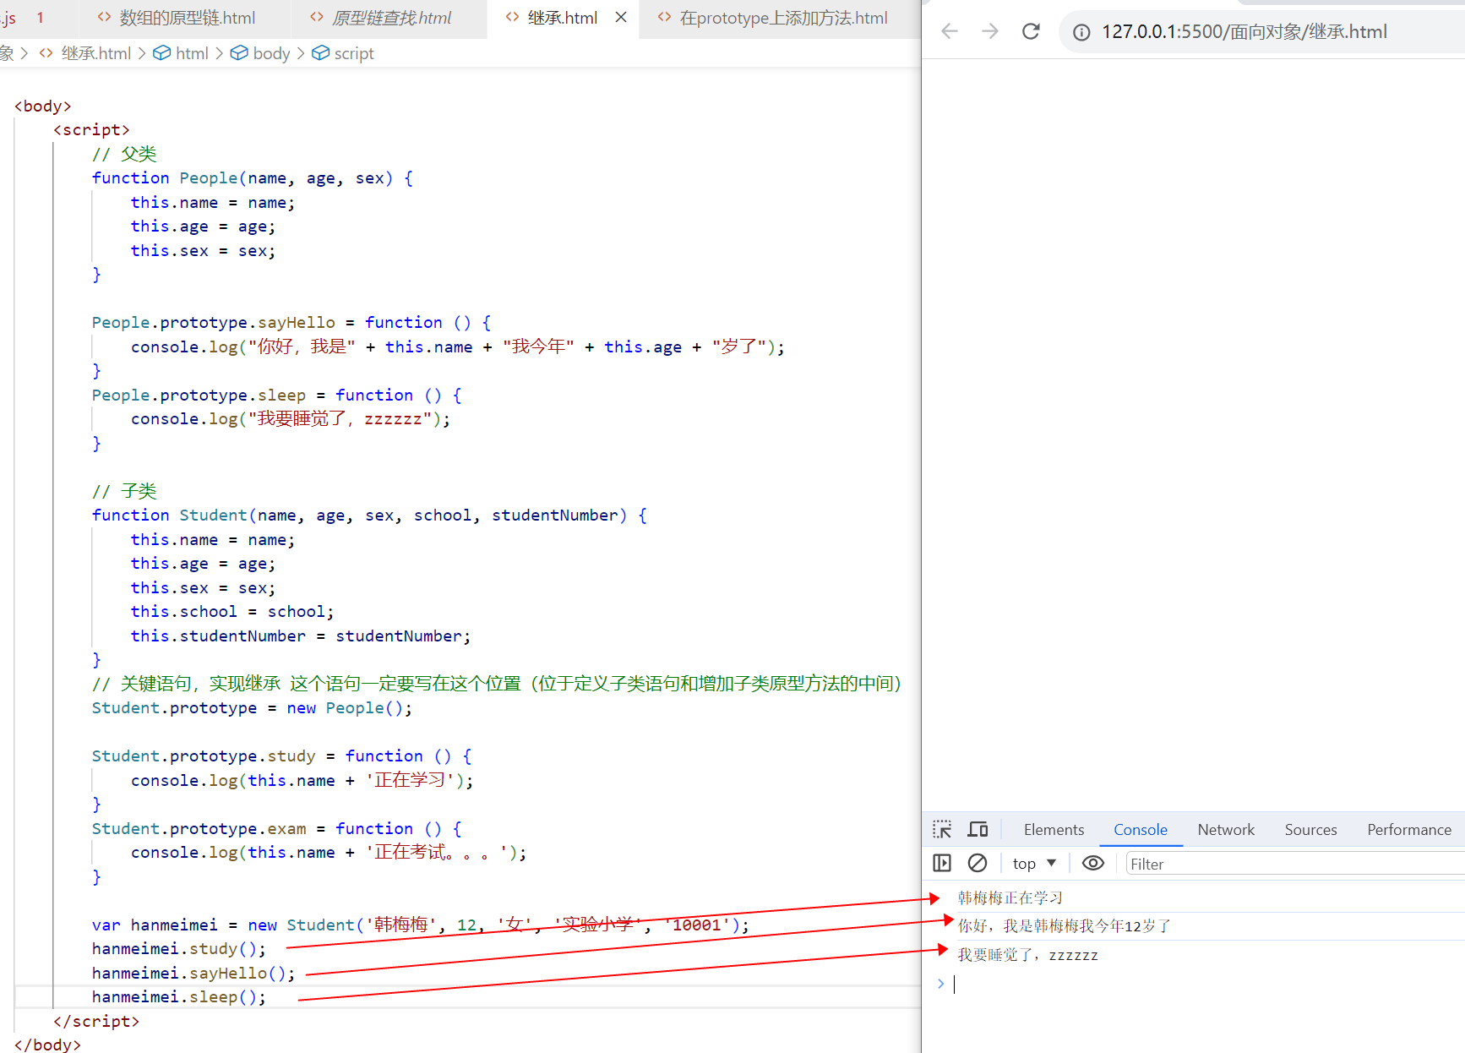Click the console Filter input field
Screen dimensions: 1465x1053
click(1295, 864)
